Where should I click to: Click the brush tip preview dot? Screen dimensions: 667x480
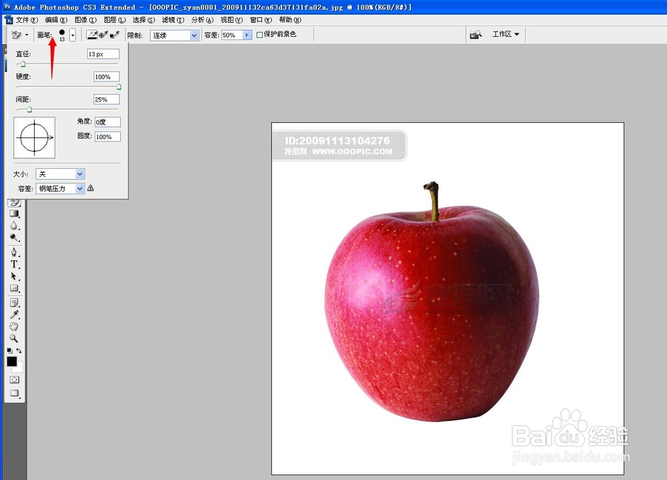[x=62, y=33]
